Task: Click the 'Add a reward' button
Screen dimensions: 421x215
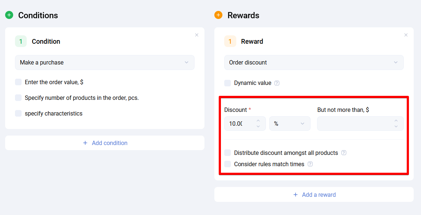Action: [x=314, y=195]
